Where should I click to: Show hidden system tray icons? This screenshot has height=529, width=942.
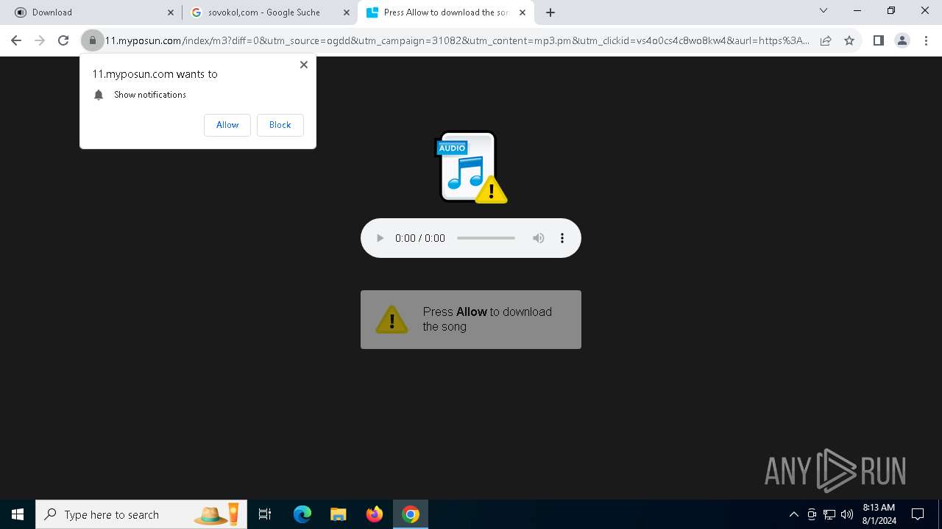click(x=793, y=514)
